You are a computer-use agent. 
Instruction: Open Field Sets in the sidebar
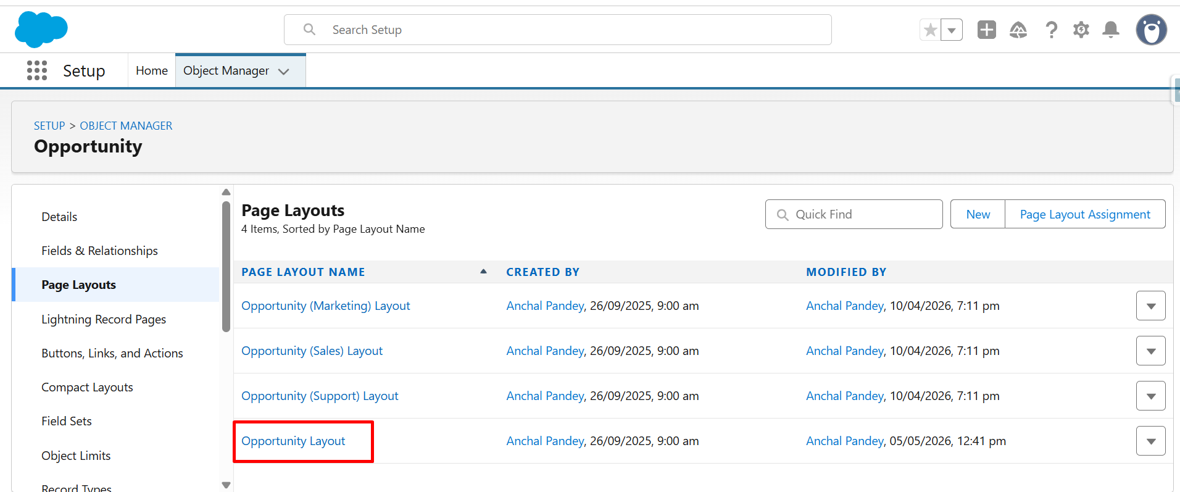click(x=67, y=421)
